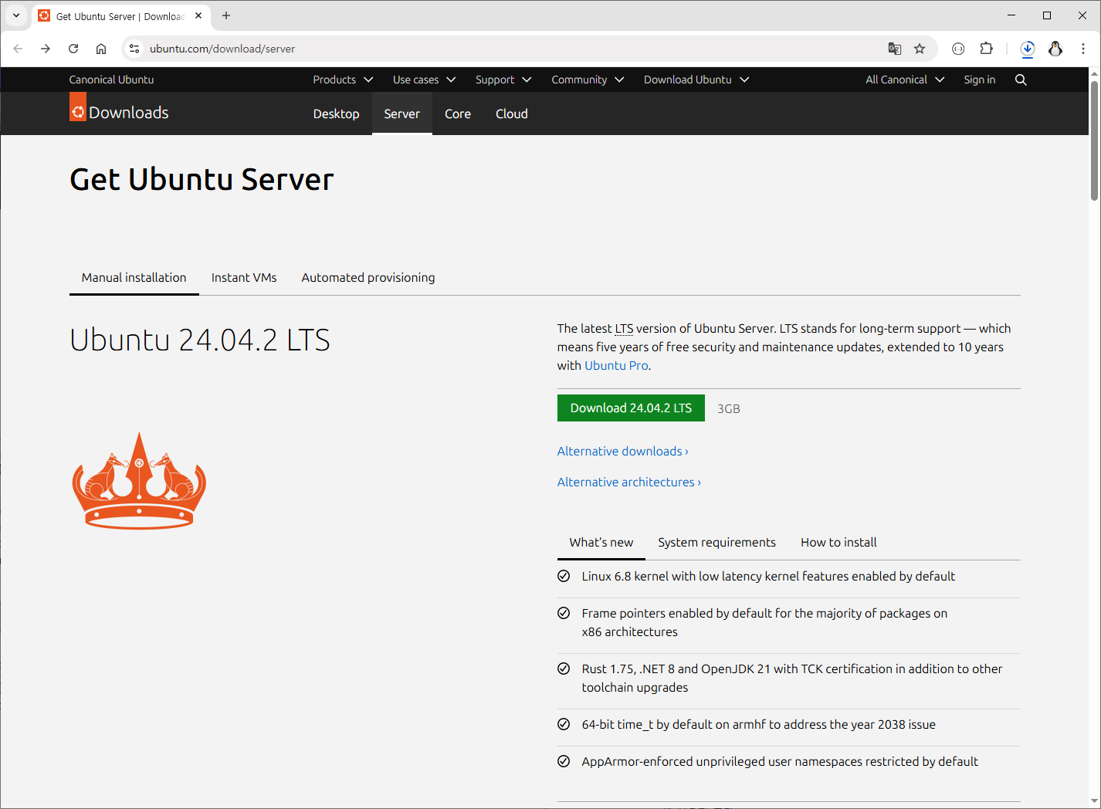Switch to the Desktop downloads tab
Image resolution: width=1101 pixels, height=809 pixels.
pos(336,113)
